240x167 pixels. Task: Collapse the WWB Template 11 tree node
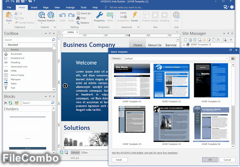[184, 45]
